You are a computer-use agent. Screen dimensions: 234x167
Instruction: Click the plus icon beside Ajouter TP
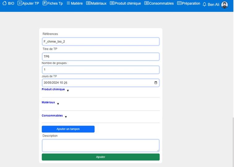[x=20, y=3]
